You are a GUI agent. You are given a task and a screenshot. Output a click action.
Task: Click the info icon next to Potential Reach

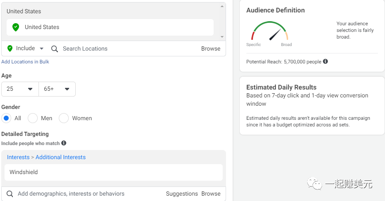click(x=325, y=61)
